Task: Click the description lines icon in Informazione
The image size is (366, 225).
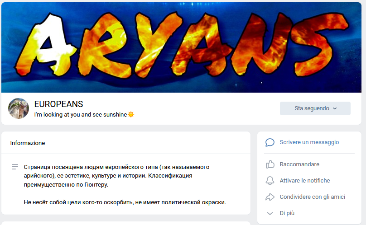Action: coord(15,167)
